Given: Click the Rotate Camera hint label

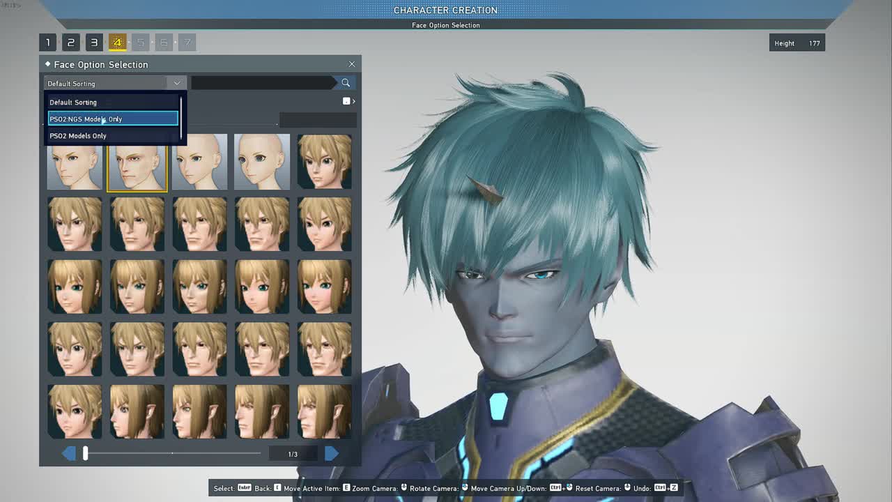Looking at the screenshot, I should [434, 488].
